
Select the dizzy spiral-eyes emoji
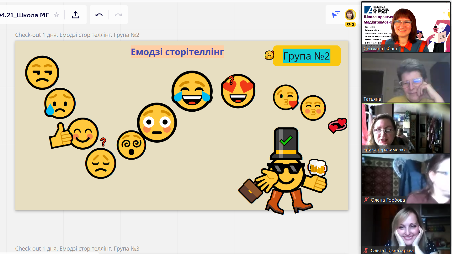[131, 145]
